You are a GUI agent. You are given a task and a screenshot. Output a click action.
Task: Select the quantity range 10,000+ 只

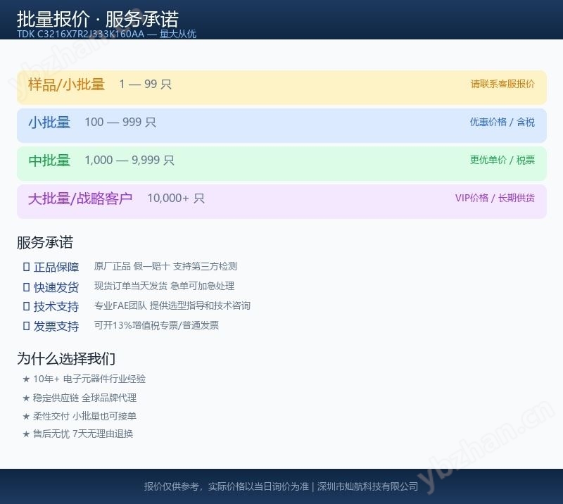[x=176, y=198]
